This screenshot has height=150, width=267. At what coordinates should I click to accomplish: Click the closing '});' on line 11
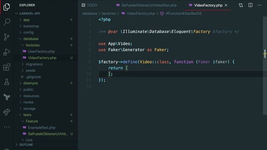102,80
